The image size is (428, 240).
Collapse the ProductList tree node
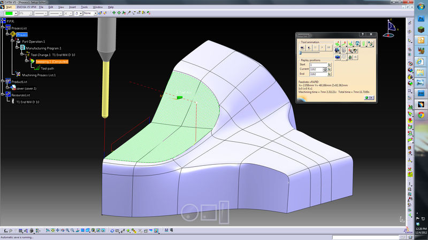point(3,82)
